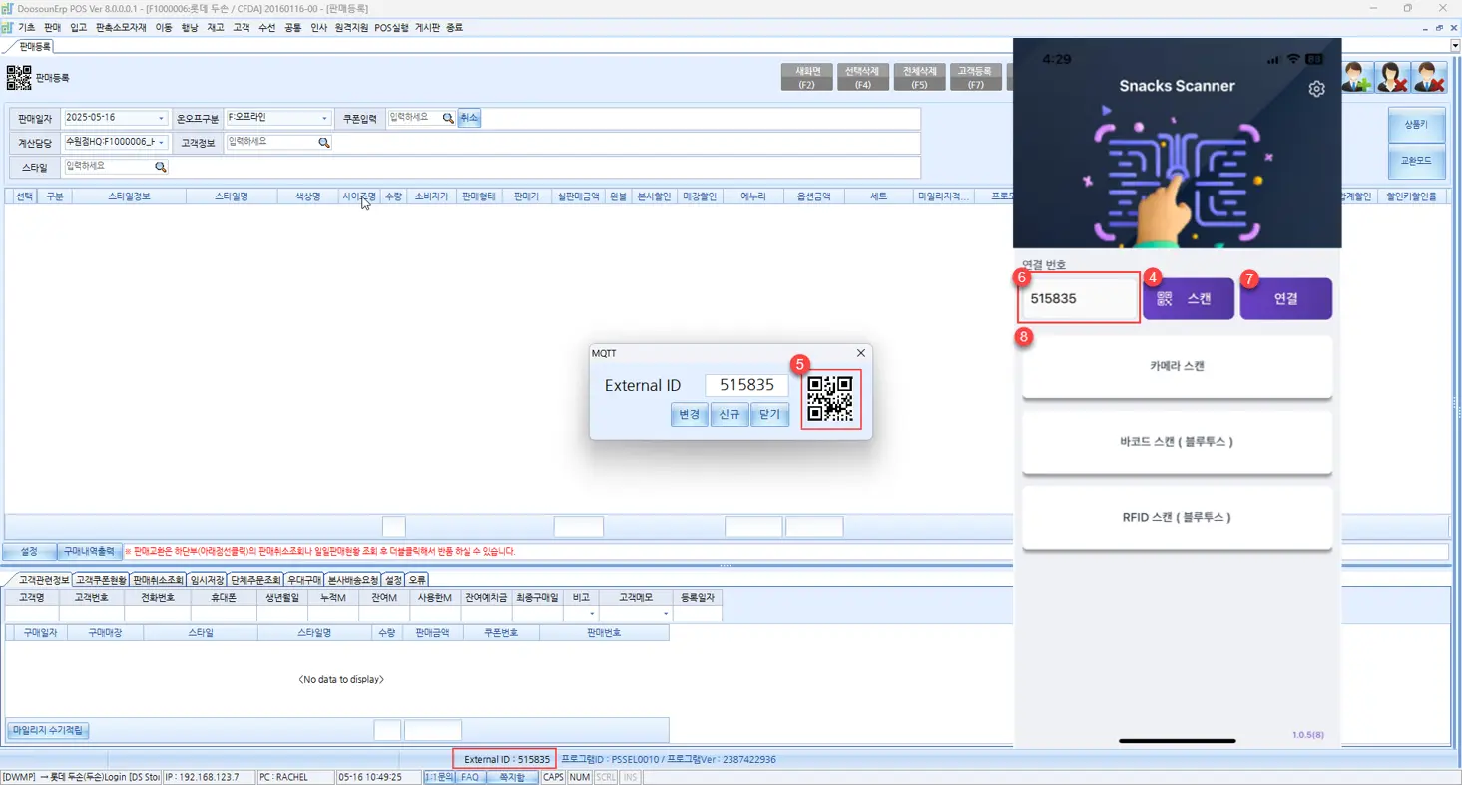Viewport: 1462px width, 785px height.
Task: Click the female user delete icon
Action: (1393, 77)
